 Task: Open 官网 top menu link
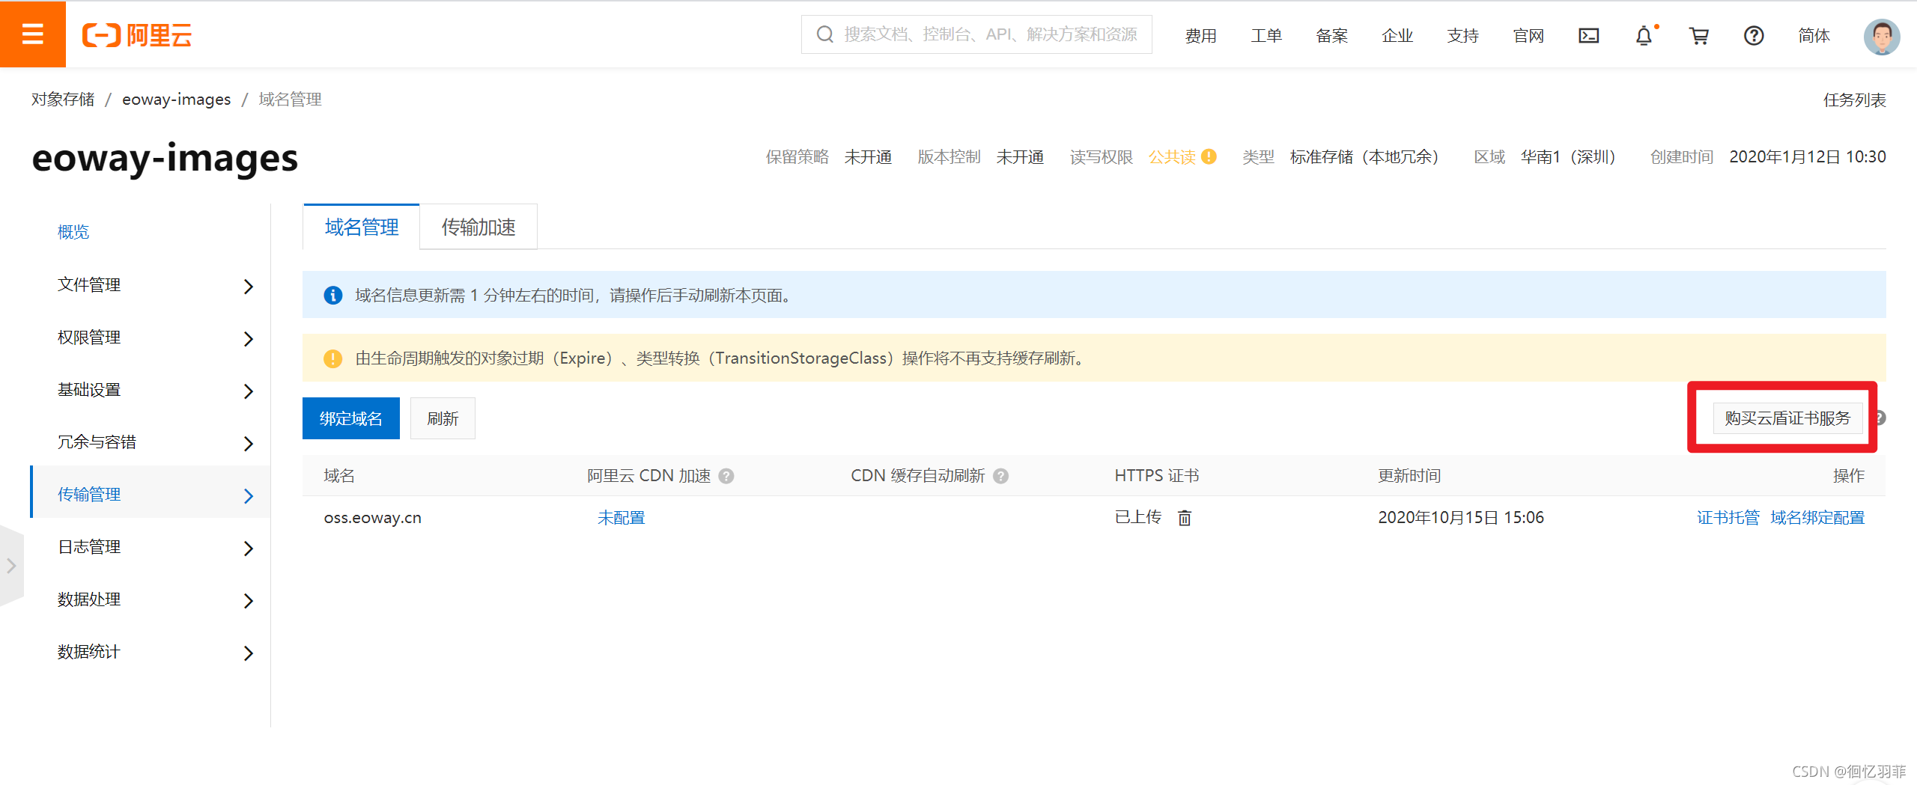[x=1528, y=35]
